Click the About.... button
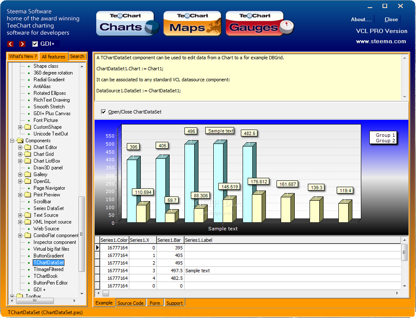This screenshot has height=318, width=416. (361, 19)
